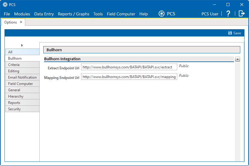Open the Data Entry menu
The image size is (249, 166).
point(44,14)
